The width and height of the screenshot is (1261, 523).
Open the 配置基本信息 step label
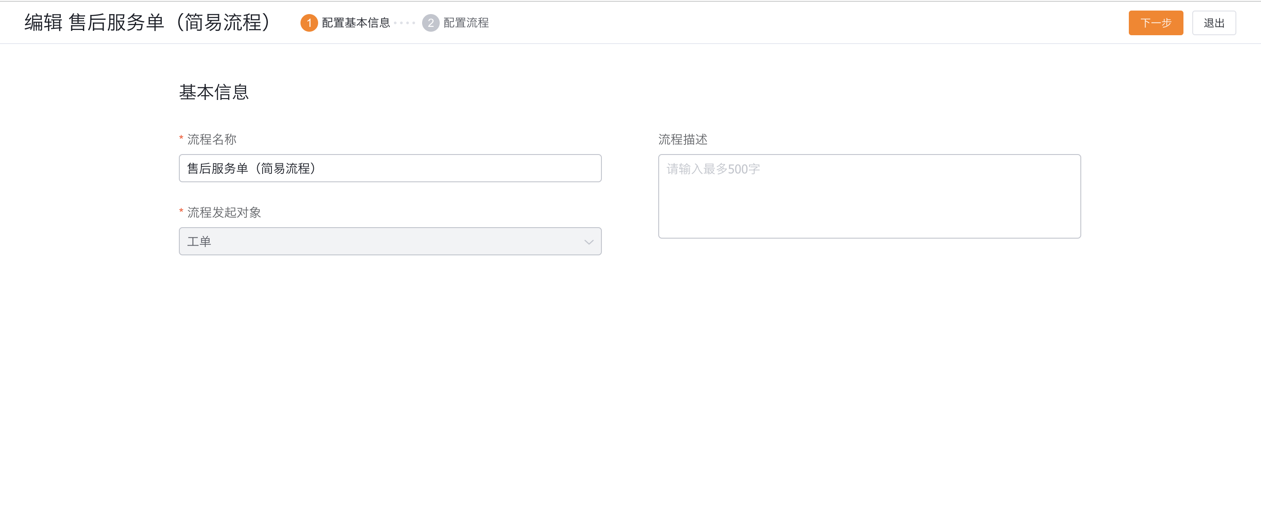(x=356, y=23)
